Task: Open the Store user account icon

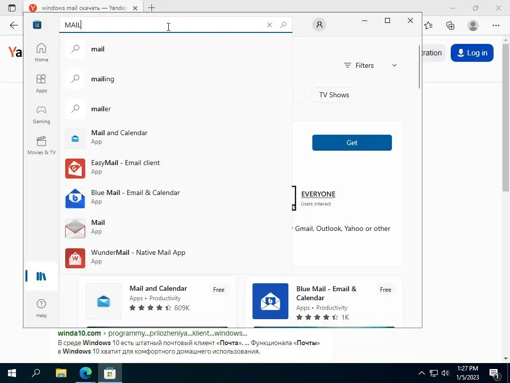Action: (319, 24)
